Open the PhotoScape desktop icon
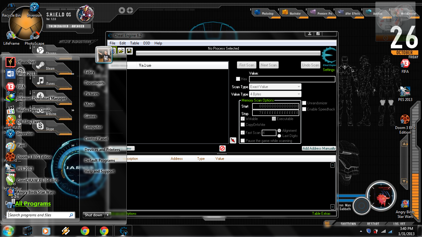 coord(35,38)
